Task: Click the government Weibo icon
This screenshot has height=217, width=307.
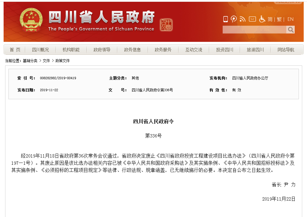Action: click(x=234, y=19)
